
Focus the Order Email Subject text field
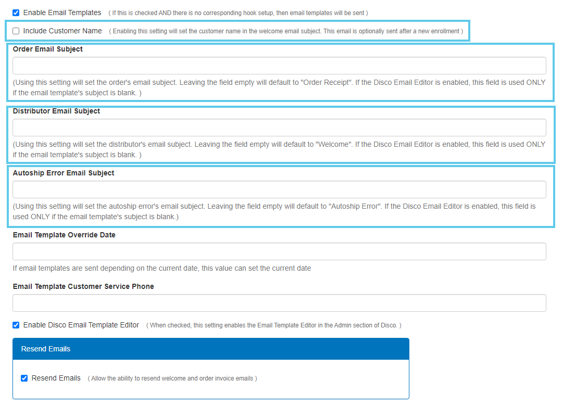click(279, 66)
